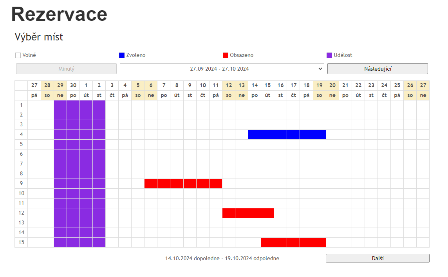Click the disabled Minulý button
The height and width of the screenshot is (277, 448).
point(66,69)
